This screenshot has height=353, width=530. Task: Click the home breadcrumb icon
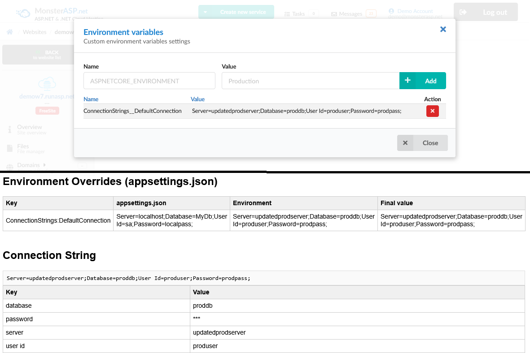click(9, 32)
